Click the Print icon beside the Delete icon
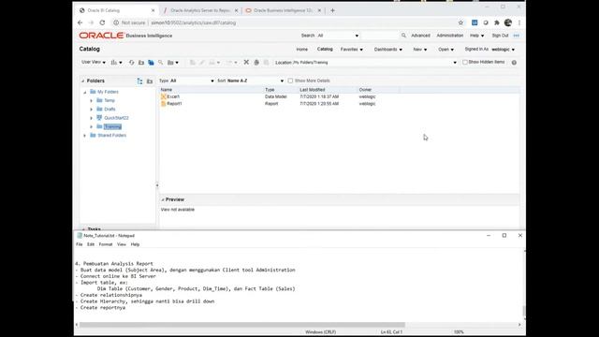 coord(256,63)
